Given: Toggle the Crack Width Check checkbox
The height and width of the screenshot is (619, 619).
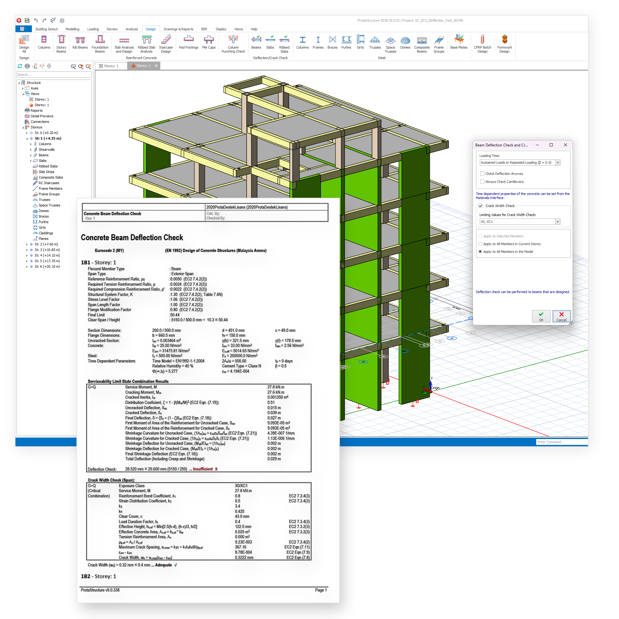Looking at the screenshot, I should pyautogui.click(x=480, y=206).
